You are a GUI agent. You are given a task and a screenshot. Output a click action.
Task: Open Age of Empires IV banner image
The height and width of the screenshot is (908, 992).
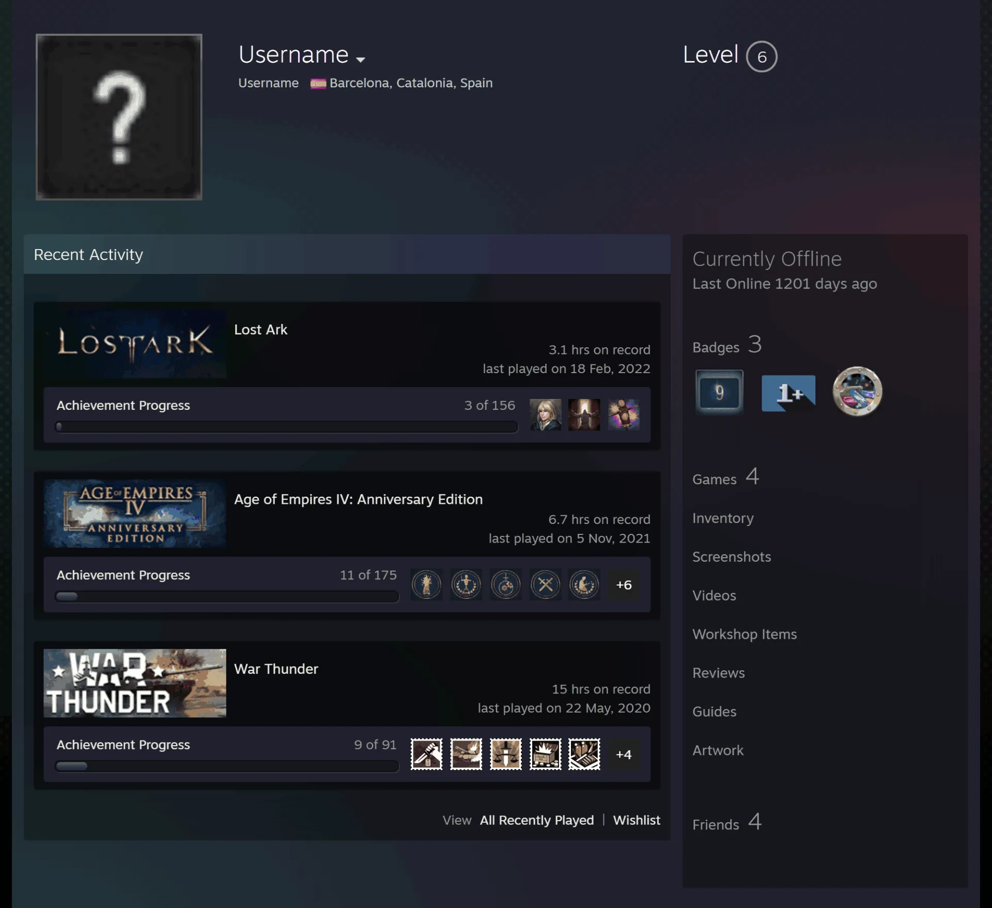(x=135, y=514)
